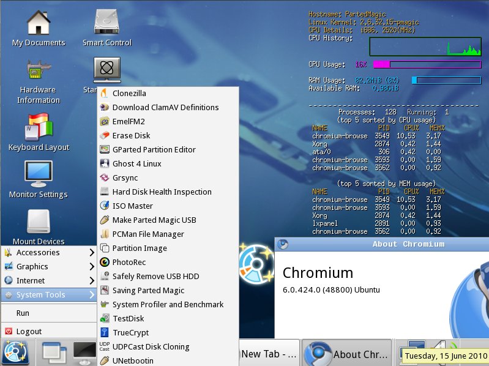Viewport: 489px width, 366px height.
Task: Click the PCMan File Manager icon
Action: pos(105,234)
